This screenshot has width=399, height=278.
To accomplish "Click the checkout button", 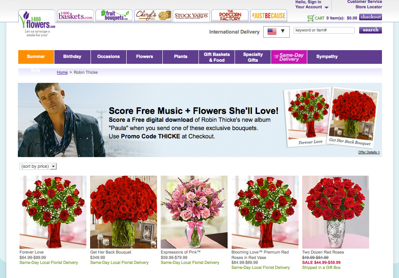I will (x=370, y=17).
